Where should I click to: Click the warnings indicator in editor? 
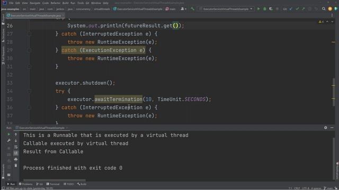point(321,22)
